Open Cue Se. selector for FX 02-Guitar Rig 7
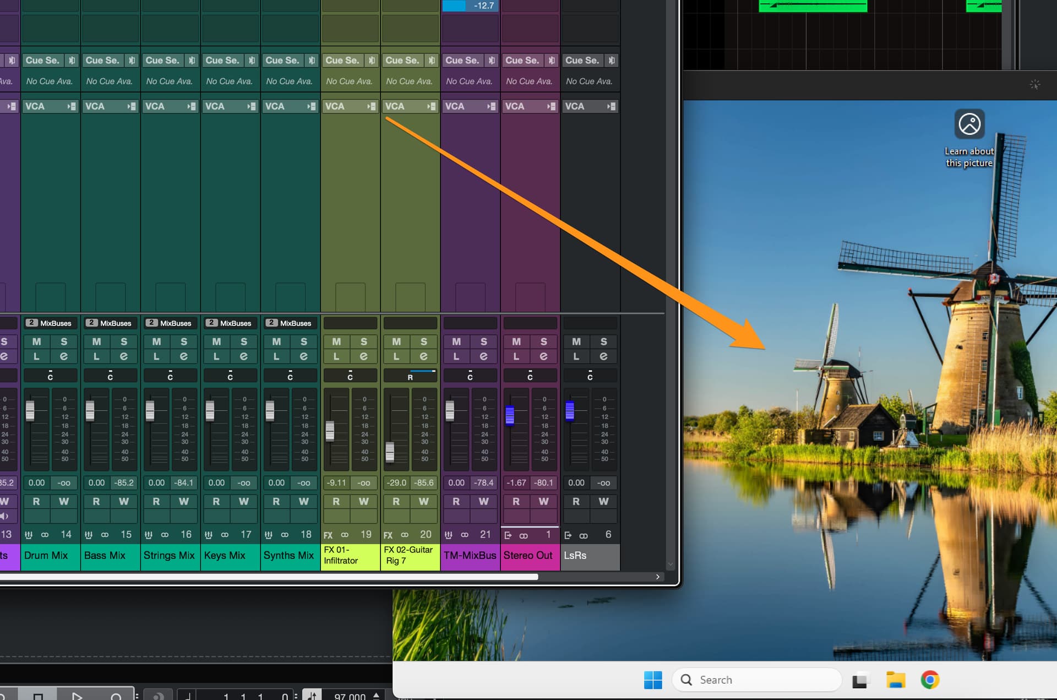The height and width of the screenshot is (700, 1057). (402, 60)
